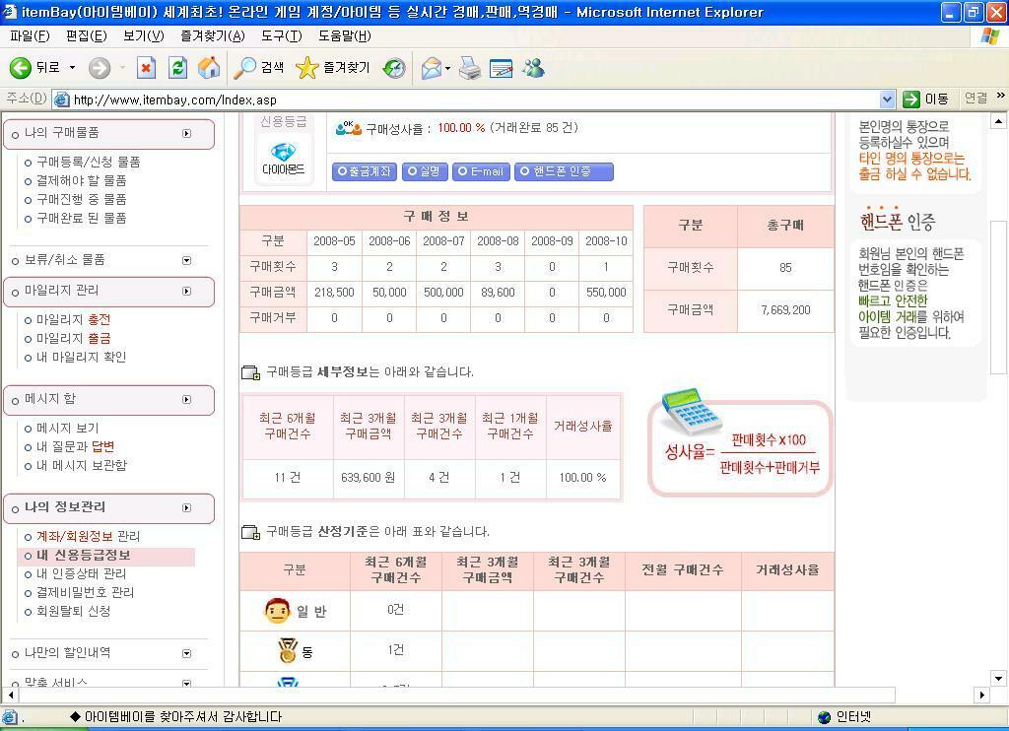The width and height of the screenshot is (1009, 731).
Task: Click the page icon in address bar
Action: [x=62, y=100]
